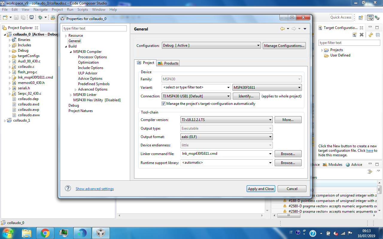The width and height of the screenshot is (383, 239).
Task: Click the debug bug toolbar icon
Action: point(40,17)
